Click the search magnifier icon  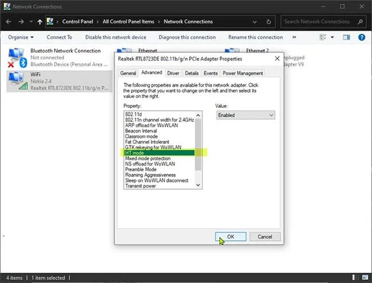(360, 22)
